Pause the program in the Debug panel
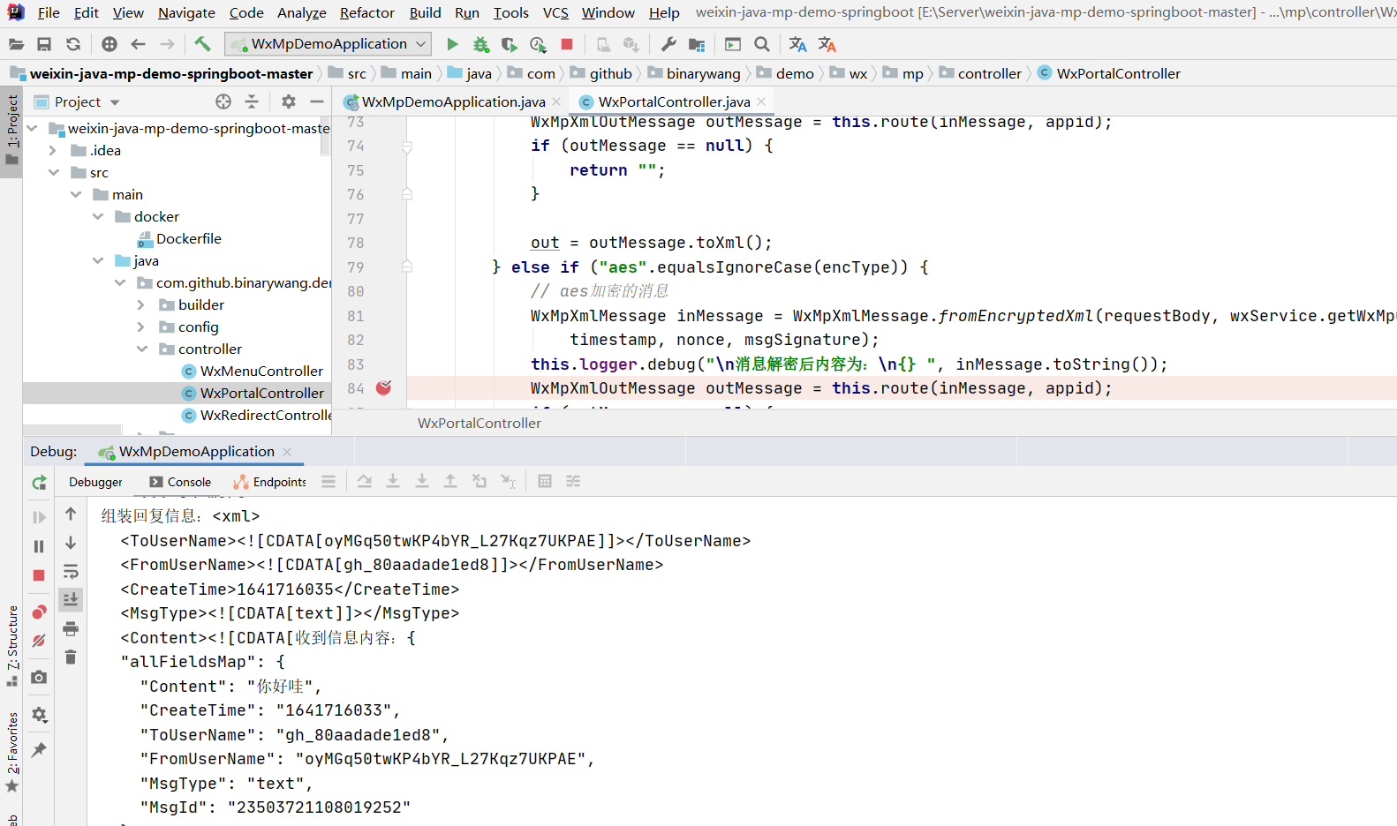 click(39, 546)
